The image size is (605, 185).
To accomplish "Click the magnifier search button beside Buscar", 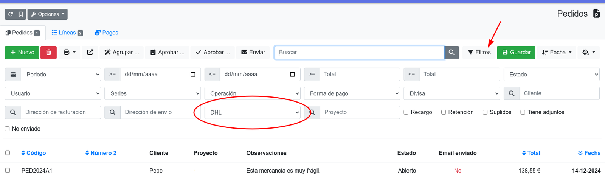I will pyautogui.click(x=451, y=52).
